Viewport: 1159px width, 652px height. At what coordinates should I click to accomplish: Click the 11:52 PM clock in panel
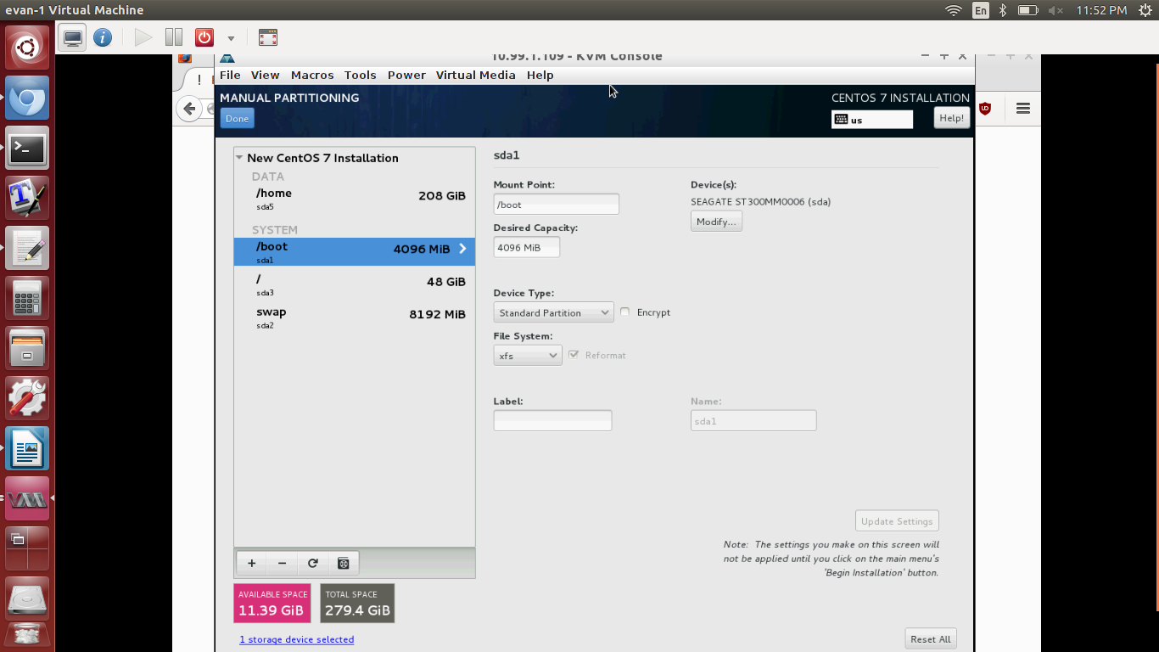pos(1101,10)
